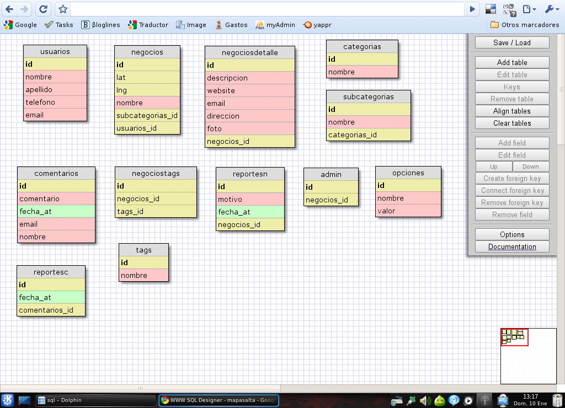565x408 pixels.
Task: Open the page menu dropdown
Action: click(x=529, y=9)
